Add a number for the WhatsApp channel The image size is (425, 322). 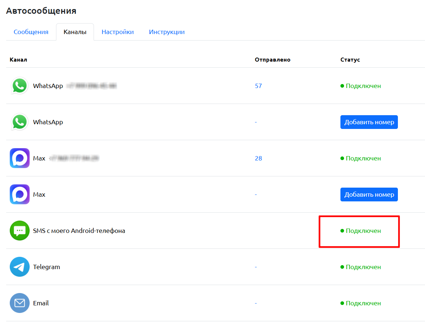point(369,122)
